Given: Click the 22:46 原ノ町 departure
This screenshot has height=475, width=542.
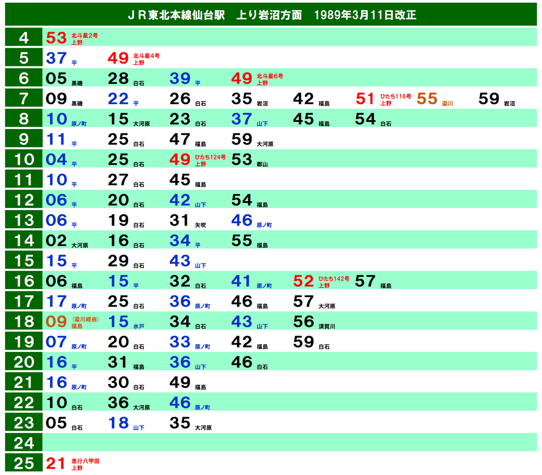Looking at the screenshot, I should click(190, 403).
